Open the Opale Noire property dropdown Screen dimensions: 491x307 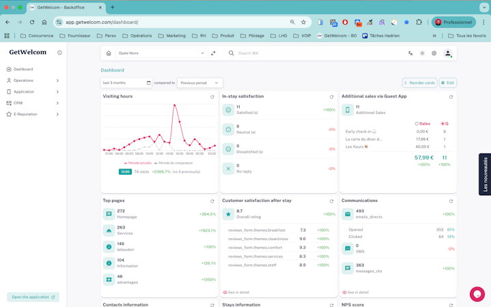[x=161, y=53]
